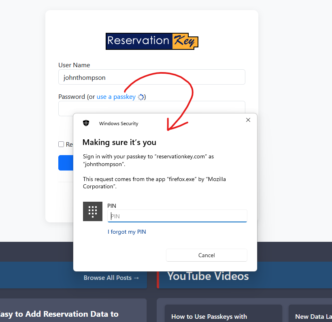Open the "use a passkey" link

116,97
